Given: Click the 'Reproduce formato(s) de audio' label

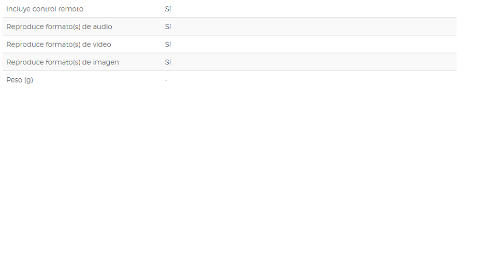Looking at the screenshot, I should (x=59, y=26).
